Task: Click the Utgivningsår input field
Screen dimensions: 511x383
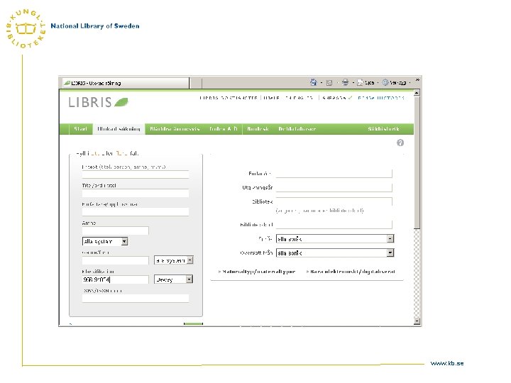Action: (x=334, y=187)
